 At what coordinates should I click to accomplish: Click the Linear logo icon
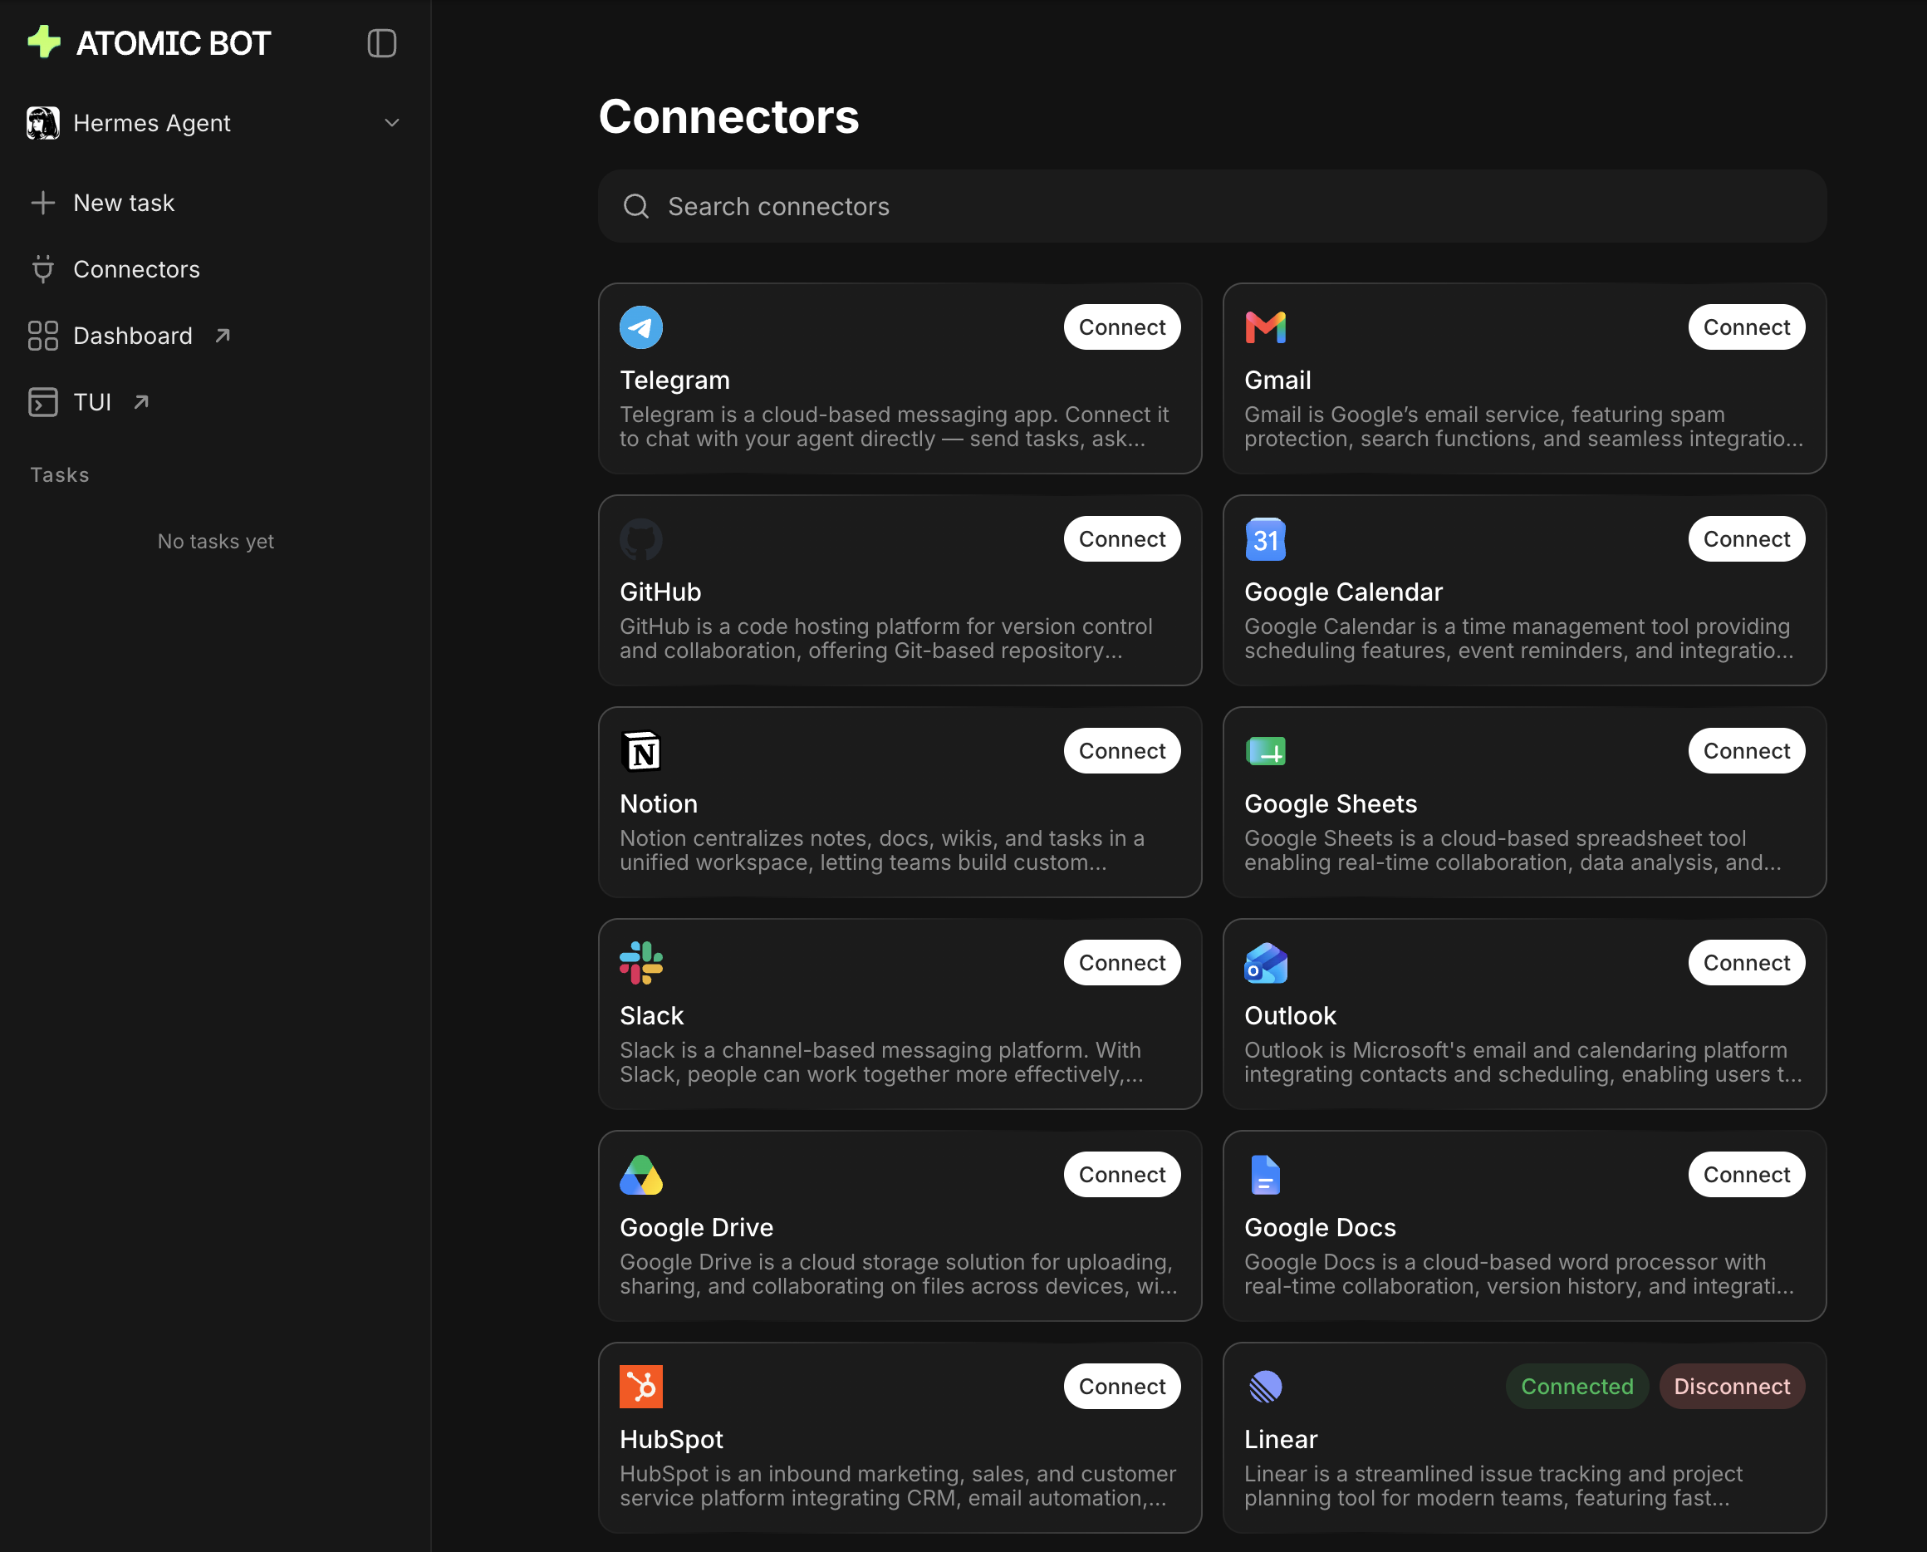[1266, 1387]
